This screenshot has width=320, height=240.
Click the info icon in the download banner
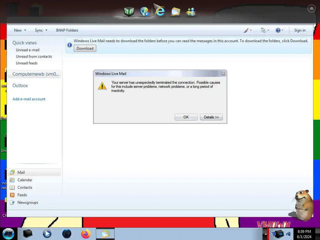click(x=70, y=45)
